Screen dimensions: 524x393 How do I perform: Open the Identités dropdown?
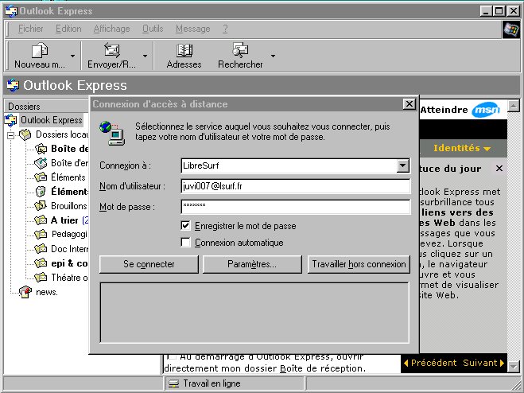[462, 148]
